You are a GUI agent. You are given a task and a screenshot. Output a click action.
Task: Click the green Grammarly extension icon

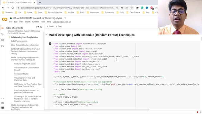pyautogui.click(x=142, y=8)
